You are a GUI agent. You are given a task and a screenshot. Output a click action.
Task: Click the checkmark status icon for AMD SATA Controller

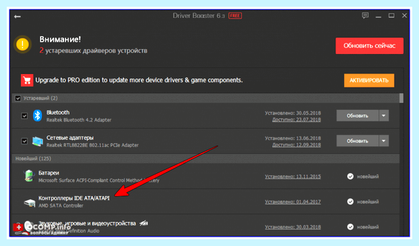(350, 202)
